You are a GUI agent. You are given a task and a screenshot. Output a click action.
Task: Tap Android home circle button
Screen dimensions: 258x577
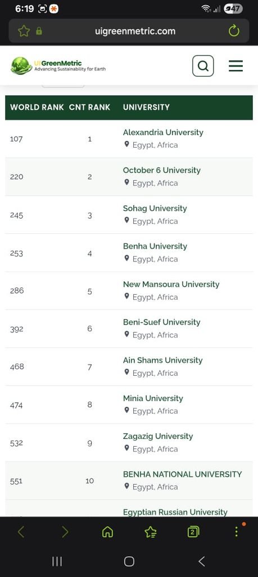129,561
